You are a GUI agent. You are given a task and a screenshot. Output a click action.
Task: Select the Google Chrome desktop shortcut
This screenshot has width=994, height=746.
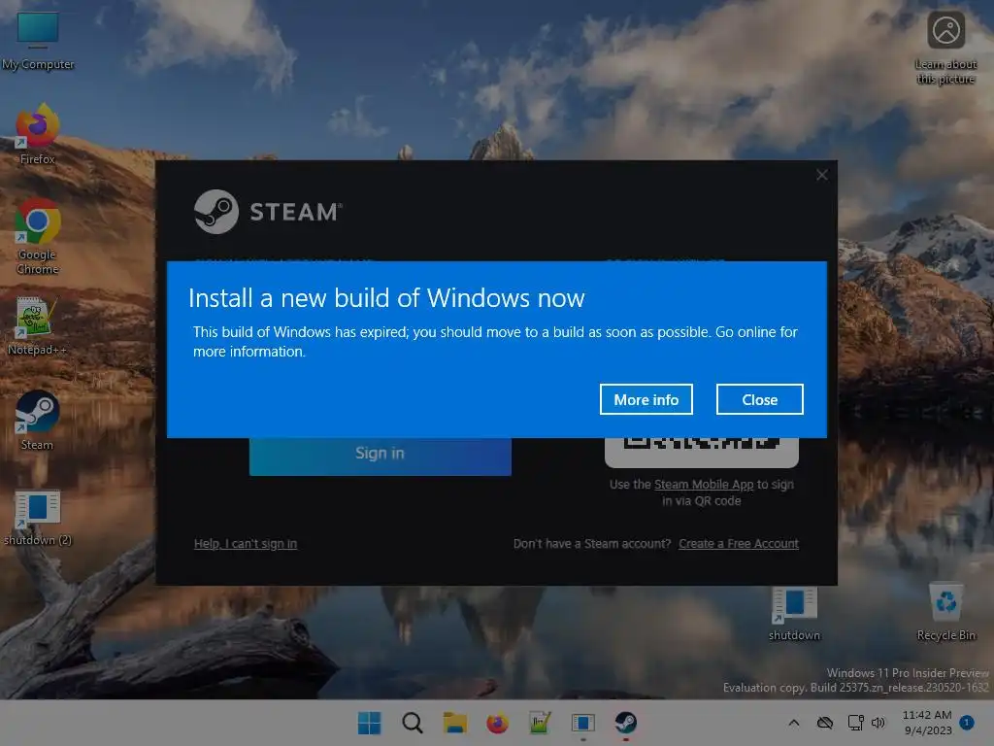(x=38, y=236)
